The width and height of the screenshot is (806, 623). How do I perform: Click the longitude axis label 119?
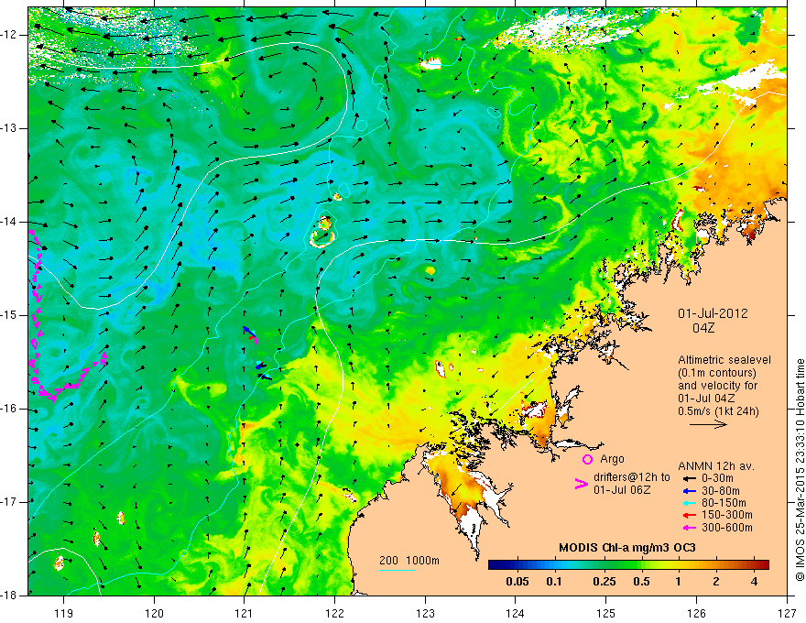(x=64, y=614)
